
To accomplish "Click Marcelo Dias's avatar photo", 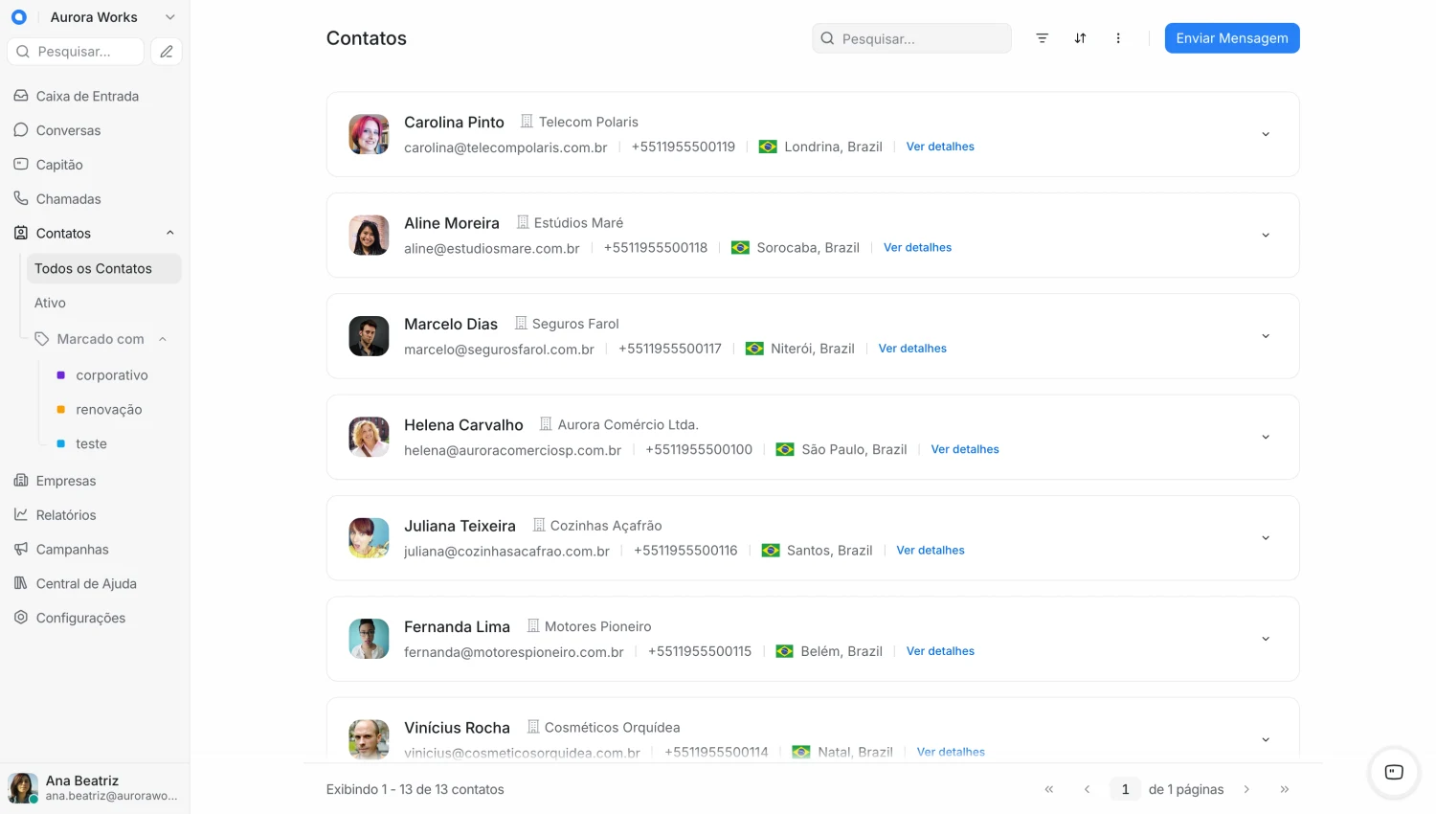I will (x=369, y=336).
